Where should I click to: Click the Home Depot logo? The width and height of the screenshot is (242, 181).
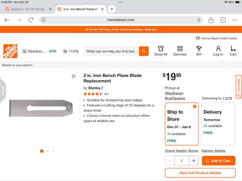click(10, 51)
